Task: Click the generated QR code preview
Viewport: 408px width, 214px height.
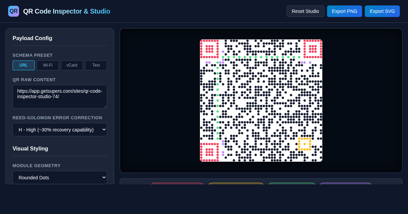Action: coord(261,101)
